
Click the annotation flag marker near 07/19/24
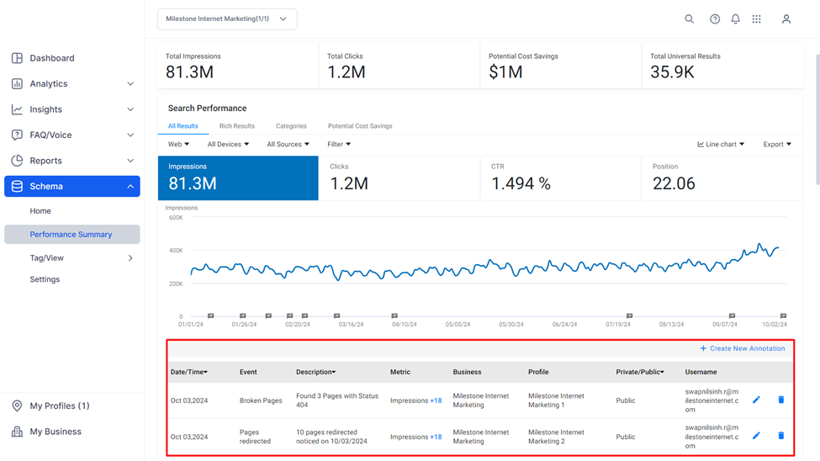tap(630, 315)
